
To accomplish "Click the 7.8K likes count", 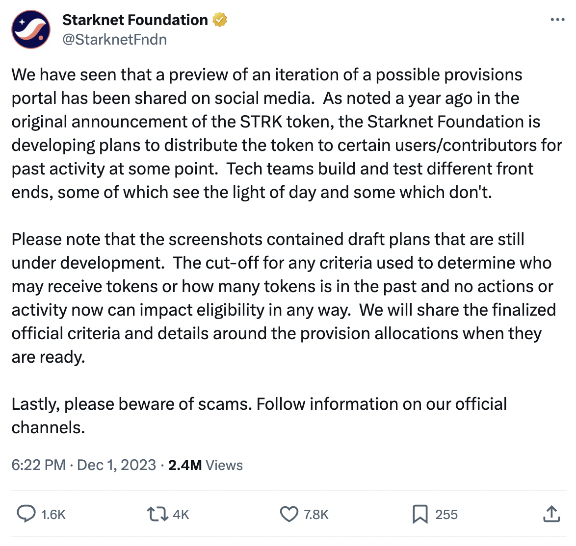I will 316,515.
